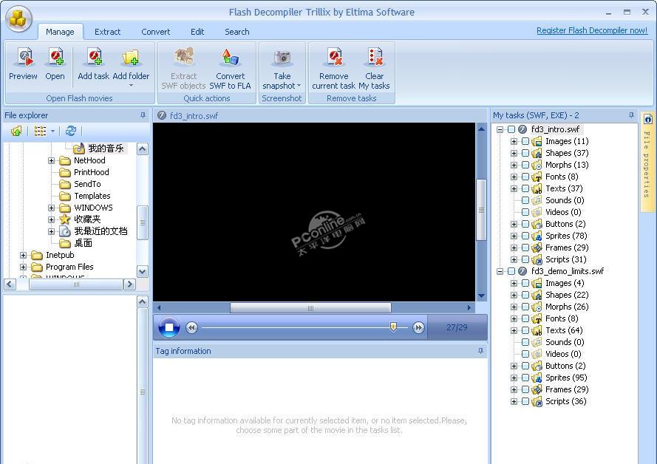Click Register Flash Decompiler now link
Screen dimensions: 657x464
tap(592, 30)
